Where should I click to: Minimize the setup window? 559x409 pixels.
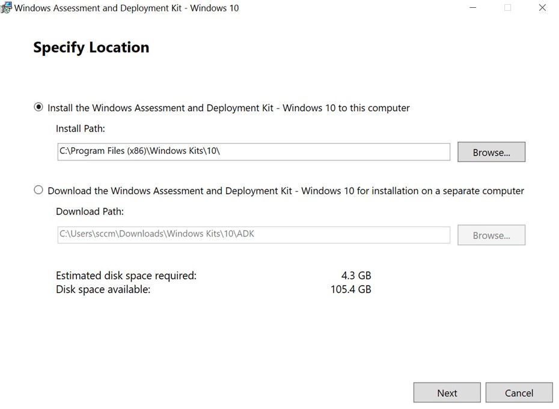pos(472,7)
